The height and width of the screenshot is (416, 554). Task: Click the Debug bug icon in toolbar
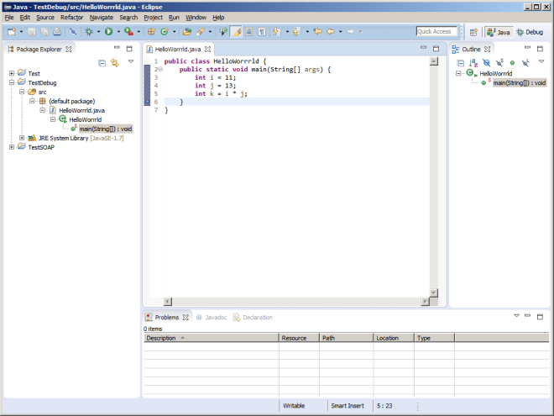[x=87, y=32]
